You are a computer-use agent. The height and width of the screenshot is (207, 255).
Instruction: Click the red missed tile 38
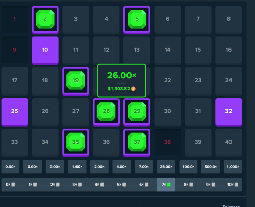tap(167, 142)
